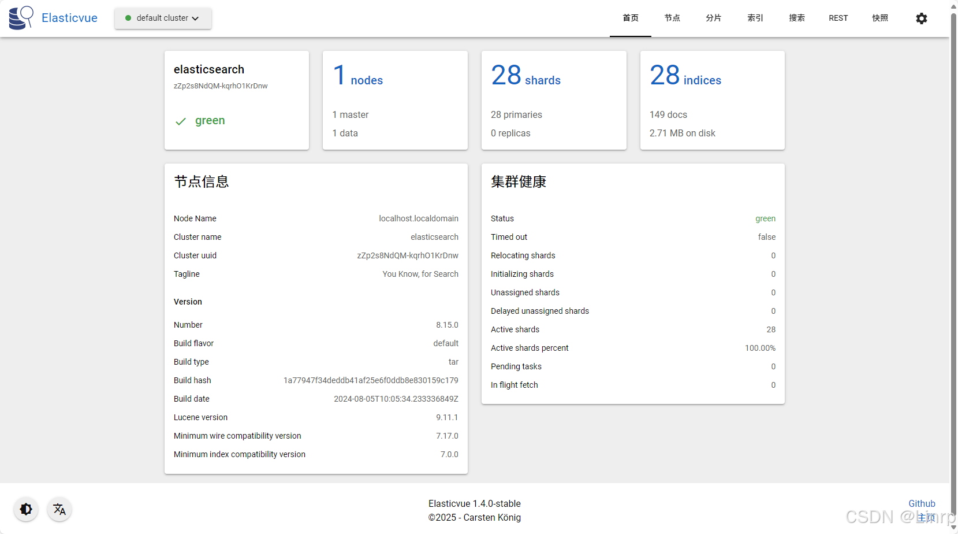Select minimum wire compatibility value 7.17.0
Viewport: 958px width, 534px height.
tap(447, 436)
